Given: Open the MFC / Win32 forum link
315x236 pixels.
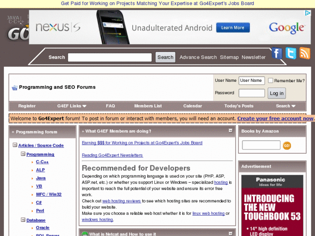Looking at the screenshot, I should (49, 194).
